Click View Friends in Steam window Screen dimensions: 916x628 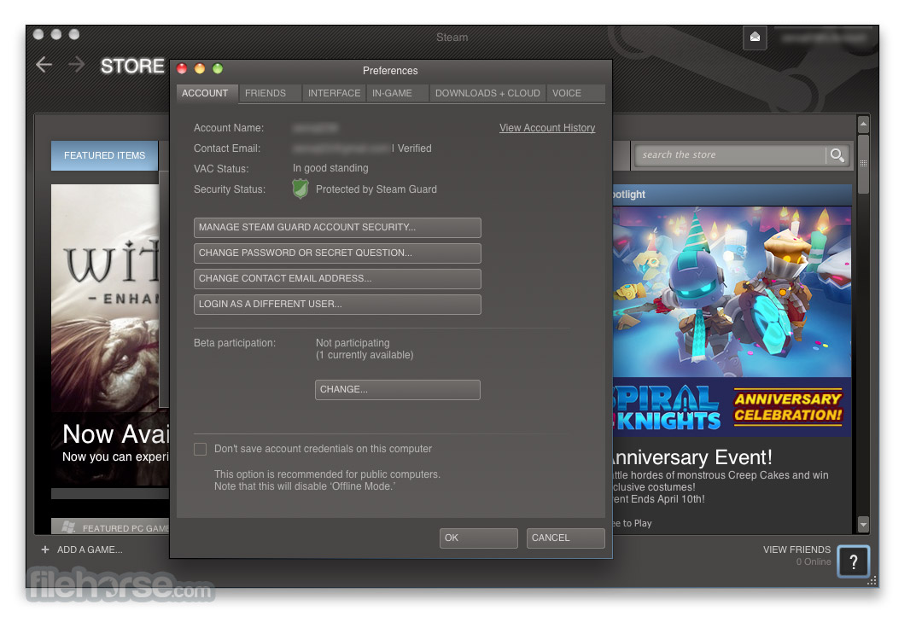coord(796,549)
